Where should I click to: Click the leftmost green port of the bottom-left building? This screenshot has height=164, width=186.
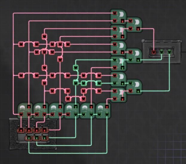tap(29, 138)
